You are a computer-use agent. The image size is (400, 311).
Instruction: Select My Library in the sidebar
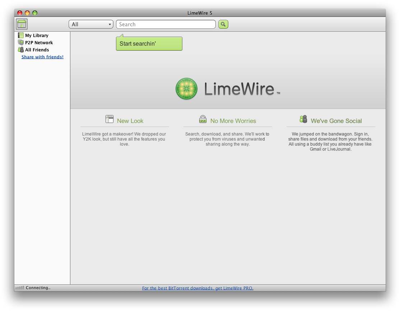[x=37, y=35]
